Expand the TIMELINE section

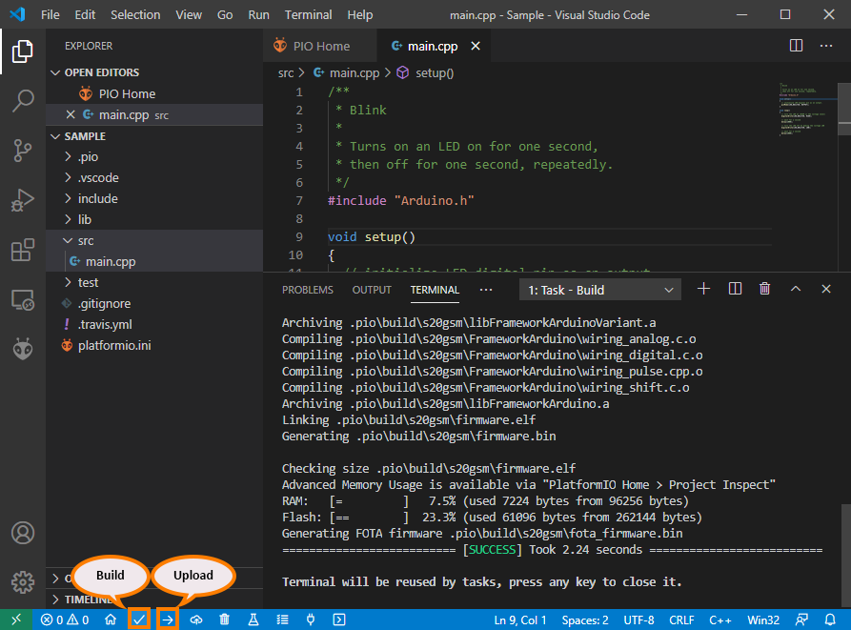coord(154,600)
